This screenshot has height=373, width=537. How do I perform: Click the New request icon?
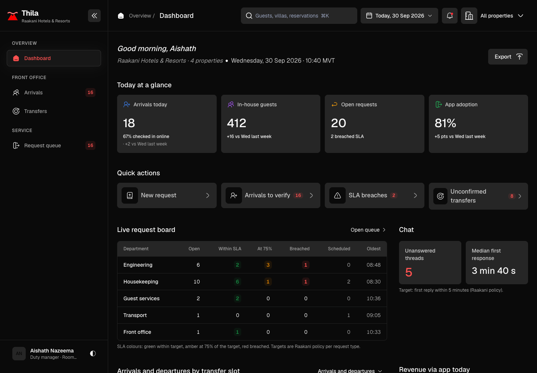click(x=130, y=195)
